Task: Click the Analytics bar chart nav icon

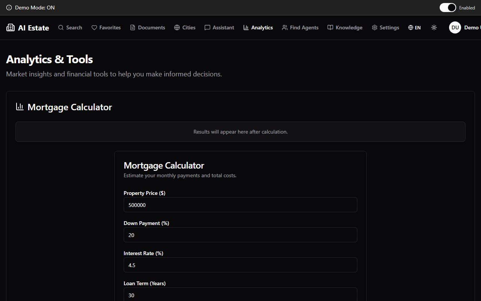Action: [246, 27]
